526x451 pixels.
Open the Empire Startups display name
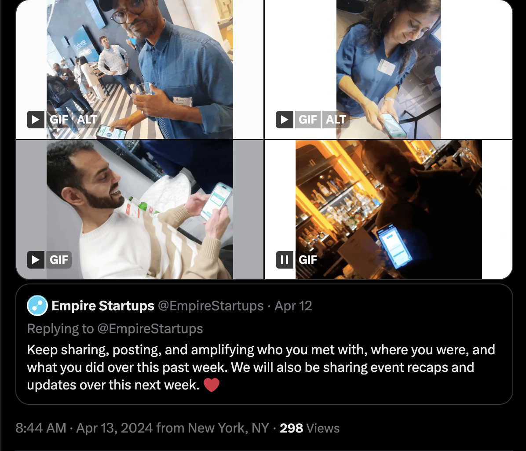[103, 306]
